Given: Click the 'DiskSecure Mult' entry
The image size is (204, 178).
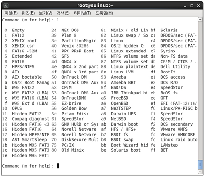Looking at the screenshot, I should tap(80, 140).
